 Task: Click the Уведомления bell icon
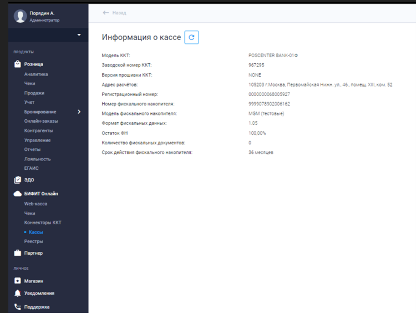[x=18, y=293]
